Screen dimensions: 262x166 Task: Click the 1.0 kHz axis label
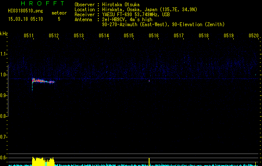pyautogui.click(x=3, y=75)
